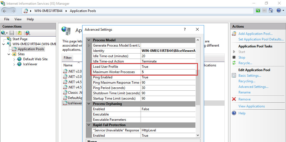Click Add Application Pool link
286x142 pixels.
255,34
